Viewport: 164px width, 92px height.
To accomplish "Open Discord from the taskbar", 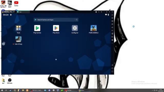I will coord(49,90).
